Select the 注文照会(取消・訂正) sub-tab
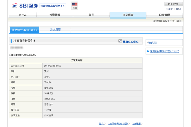Image resolution: width=191 pixels, height=127 pixels. coord(24,30)
